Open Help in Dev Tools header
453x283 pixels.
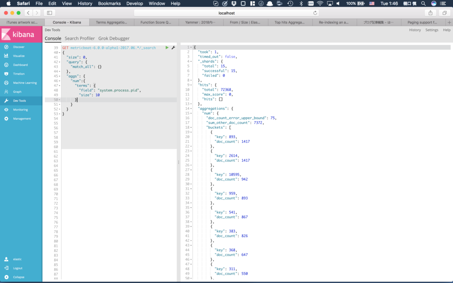[447, 30]
